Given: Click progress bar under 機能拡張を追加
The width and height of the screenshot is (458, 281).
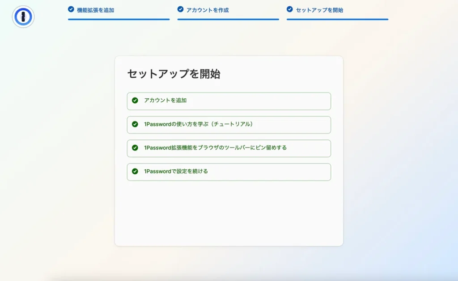Looking at the screenshot, I should tap(119, 19).
